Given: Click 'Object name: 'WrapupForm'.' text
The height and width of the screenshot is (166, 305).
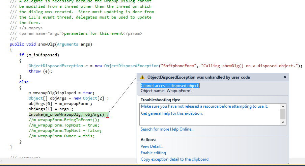Looking at the screenshot, I should (167, 91).
